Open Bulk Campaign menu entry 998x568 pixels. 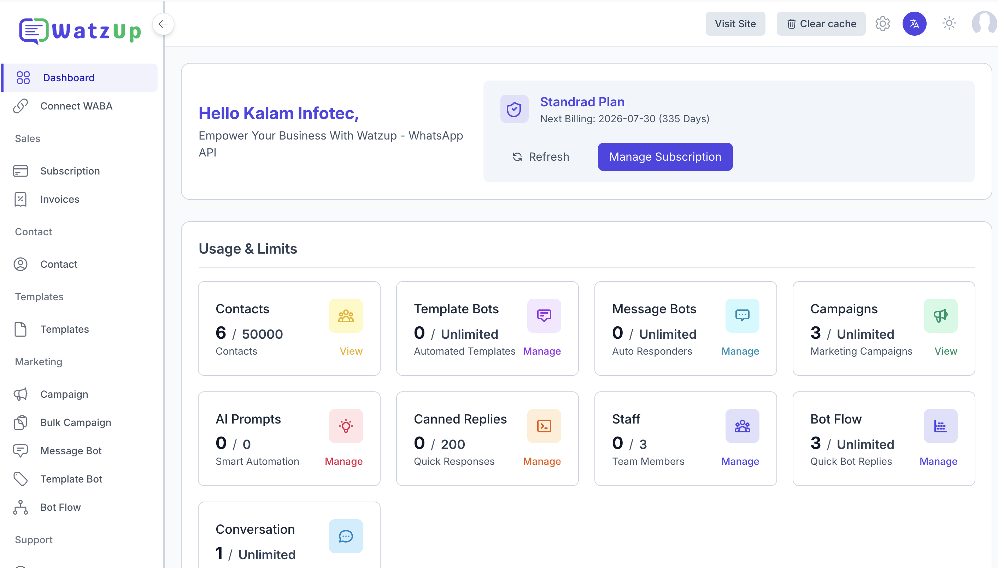tap(80, 422)
